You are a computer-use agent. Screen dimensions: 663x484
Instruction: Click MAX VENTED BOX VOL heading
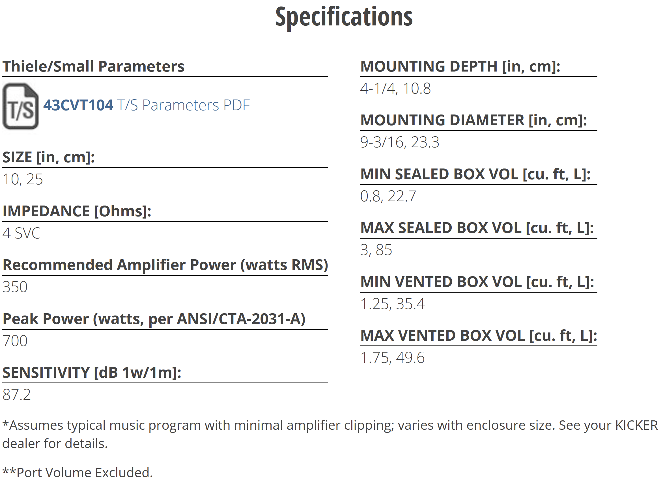point(479,336)
